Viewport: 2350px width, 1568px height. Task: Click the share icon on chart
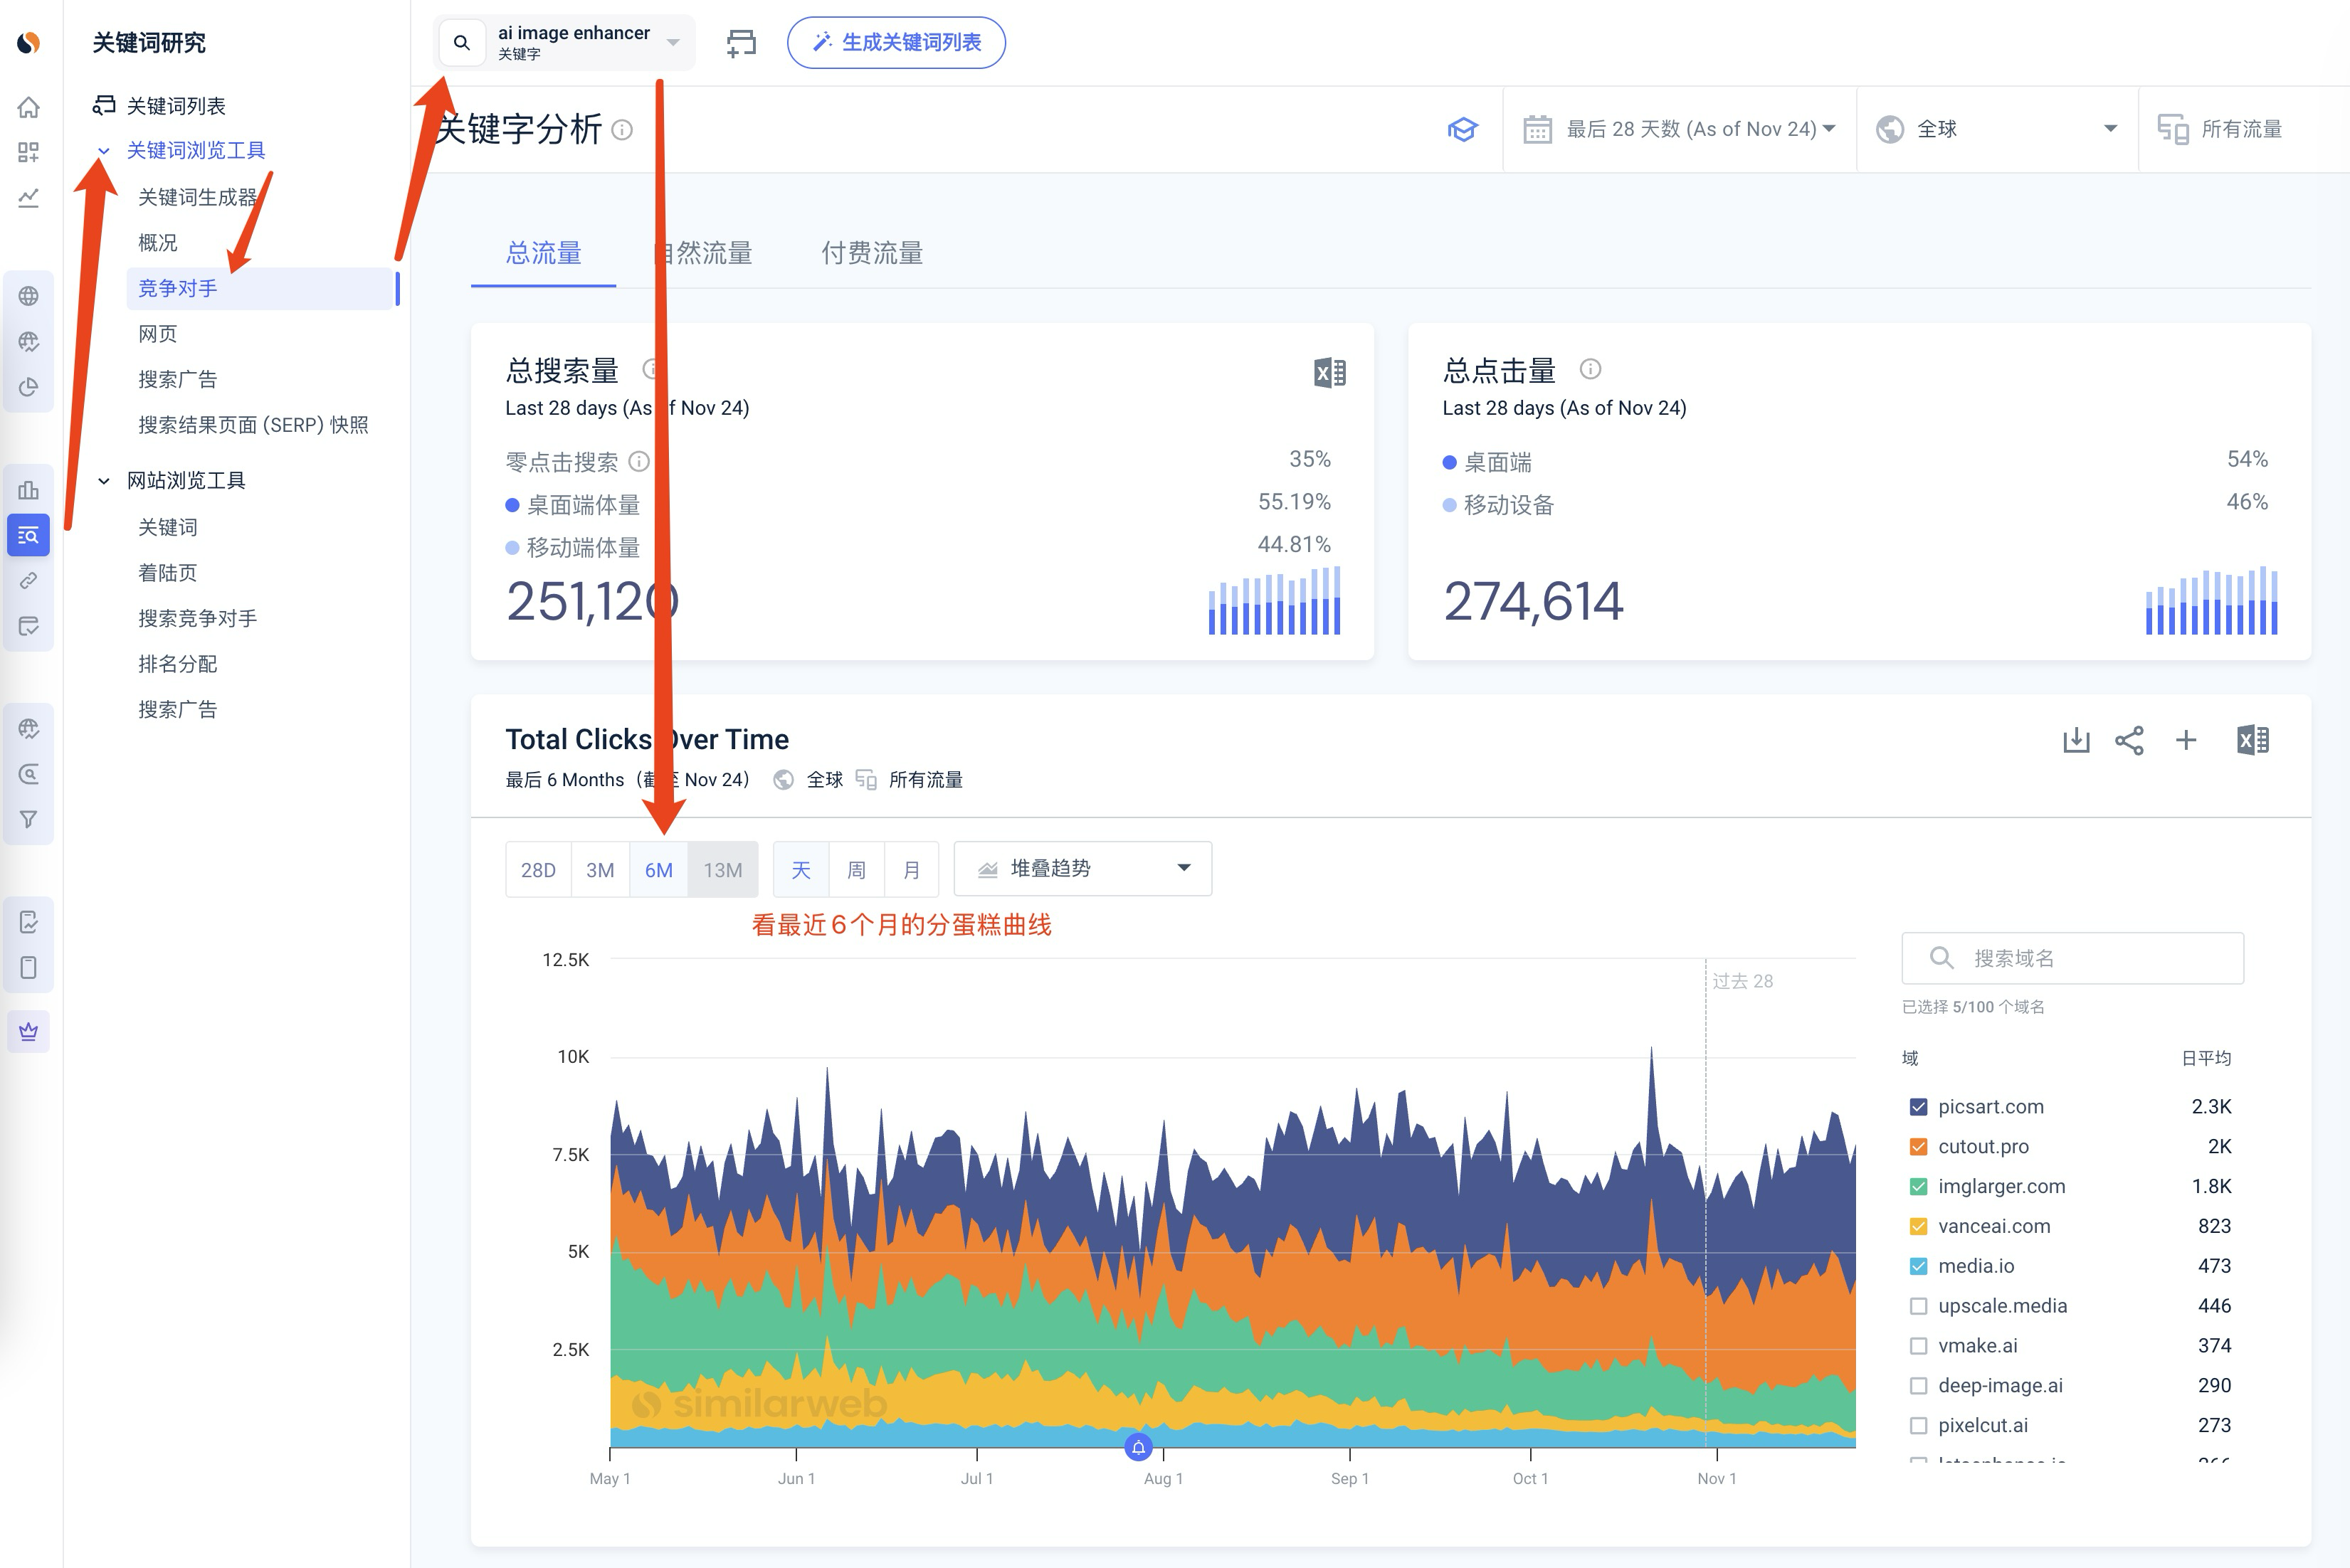(x=2129, y=740)
